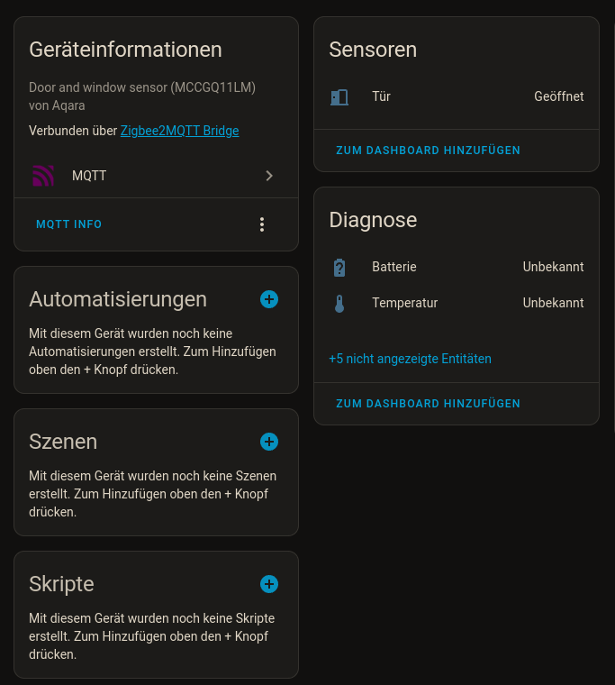Expand the MQTT row chevron
The height and width of the screenshot is (685, 615).
click(x=269, y=176)
